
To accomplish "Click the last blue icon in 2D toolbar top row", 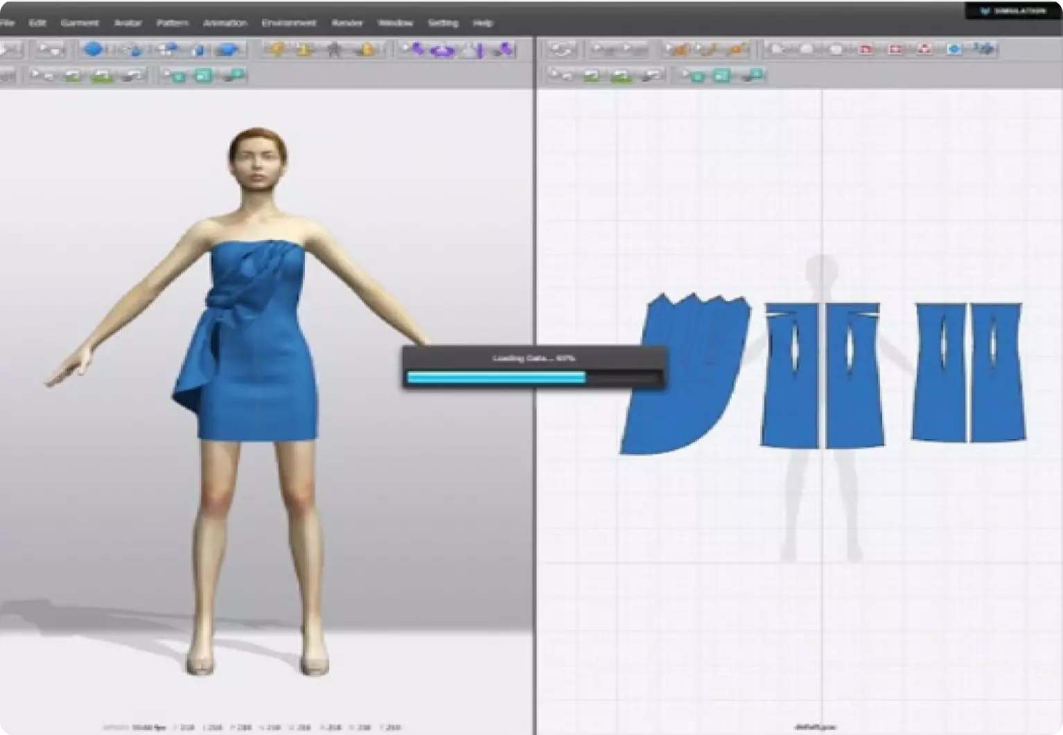I will (x=983, y=49).
